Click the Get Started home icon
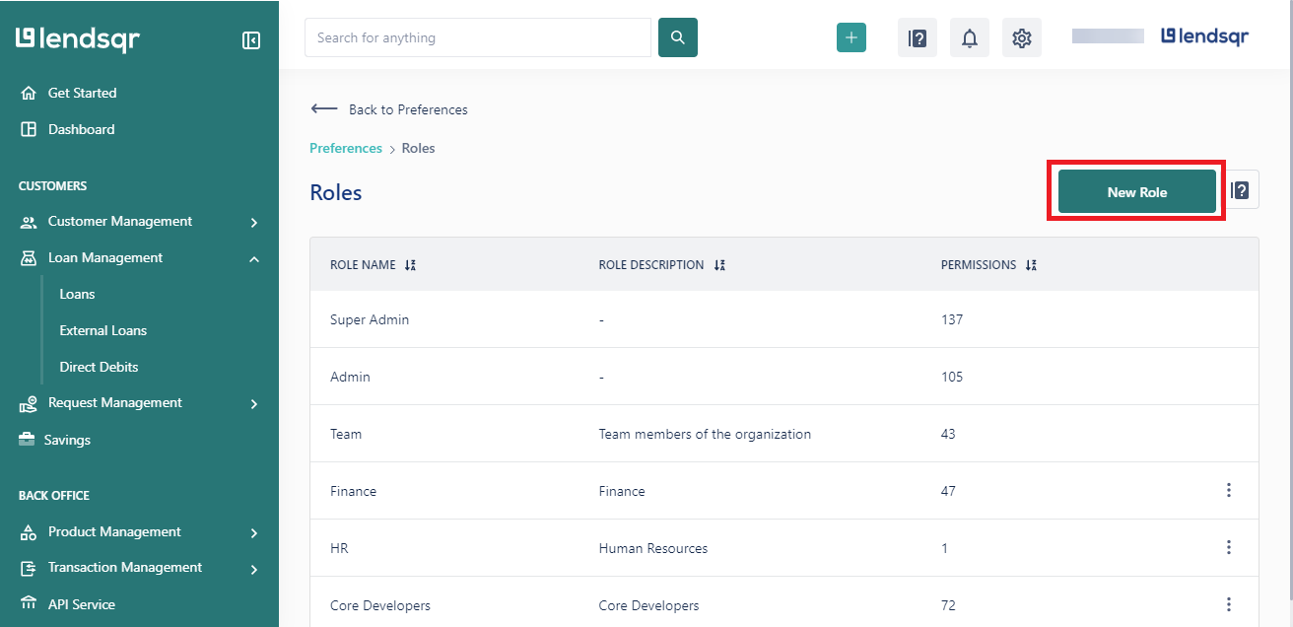 (x=29, y=93)
